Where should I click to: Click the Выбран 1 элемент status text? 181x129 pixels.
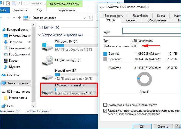pyautogui.click(x=38, y=111)
